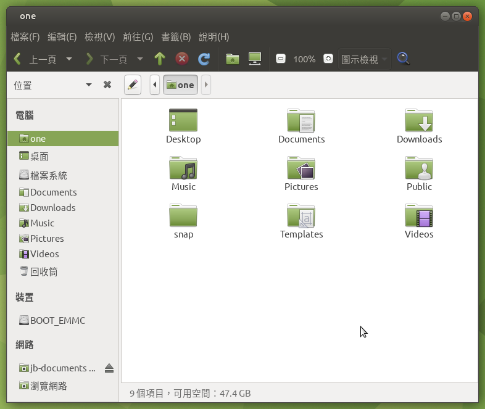Zoom out with the minus button
485x409 pixels.
pyautogui.click(x=281, y=59)
